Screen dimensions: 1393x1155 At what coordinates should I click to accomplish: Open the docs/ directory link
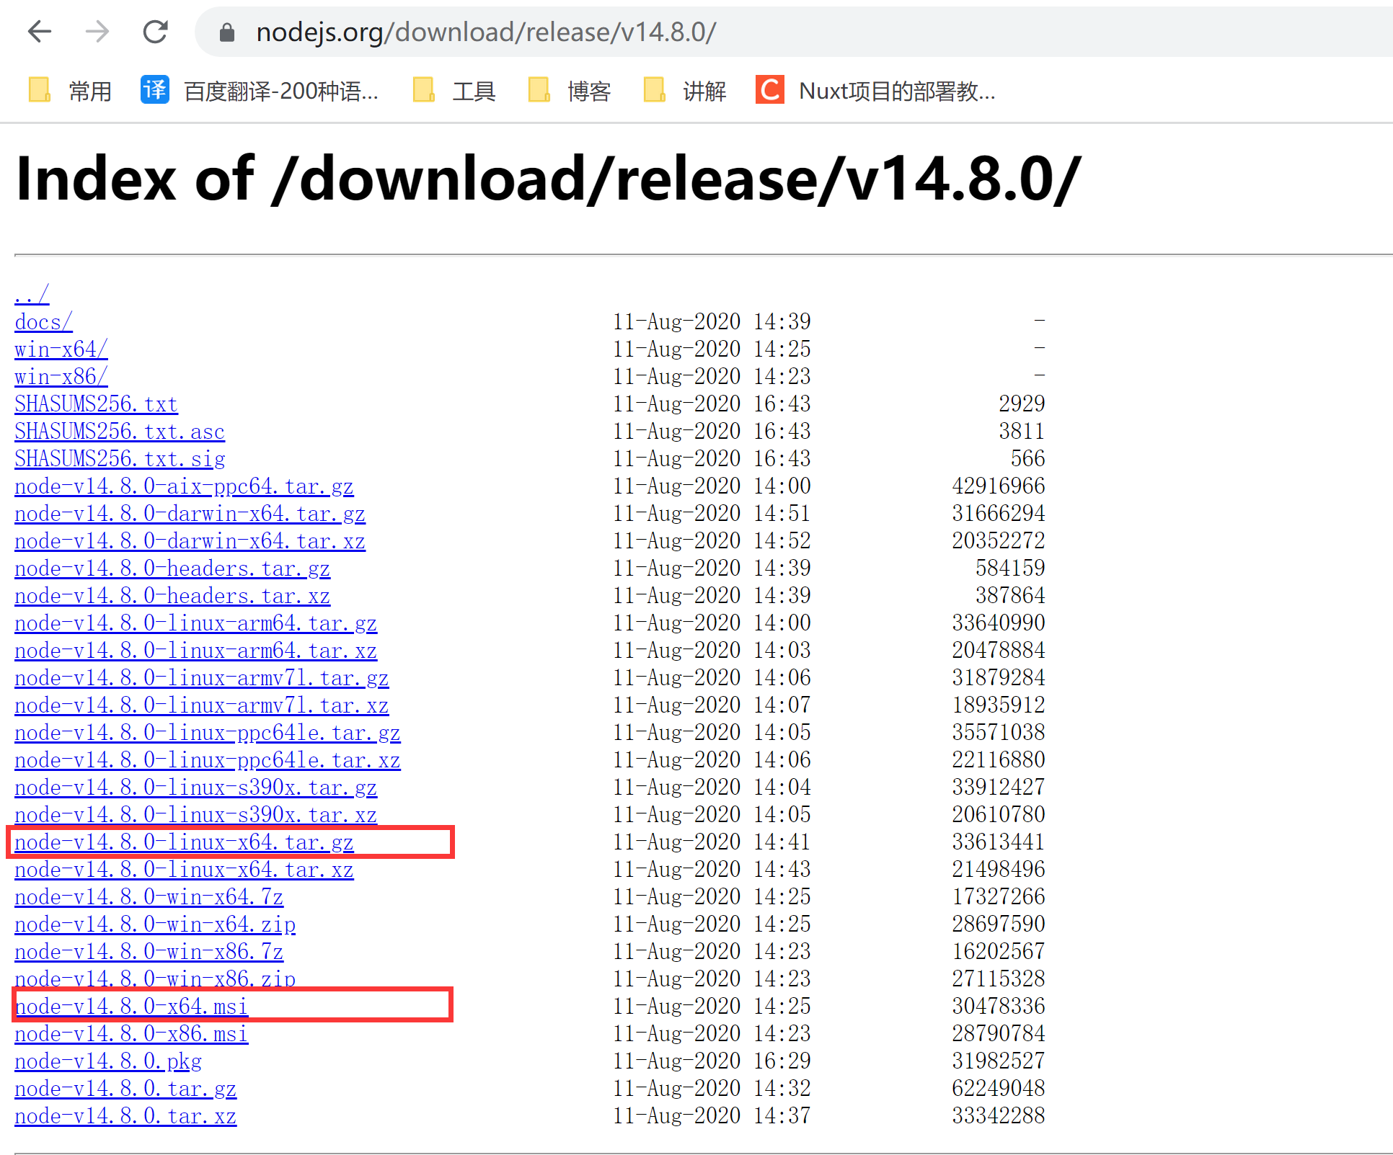pyautogui.click(x=43, y=322)
